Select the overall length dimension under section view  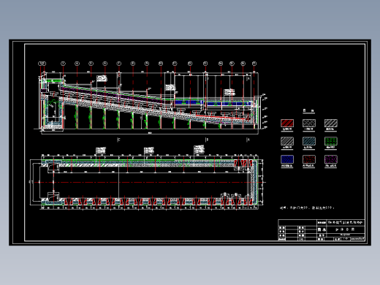[150, 133]
